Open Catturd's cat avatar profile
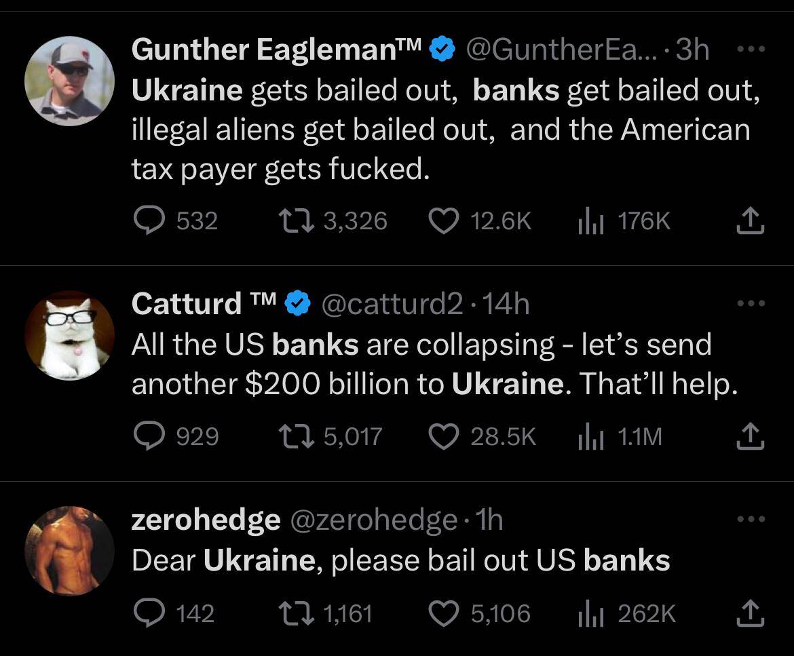Viewport: 794px width, 656px height. coord(69,335)
